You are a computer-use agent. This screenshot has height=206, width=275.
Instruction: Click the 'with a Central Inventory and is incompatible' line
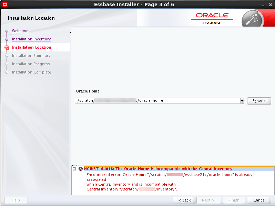[131, 184]
